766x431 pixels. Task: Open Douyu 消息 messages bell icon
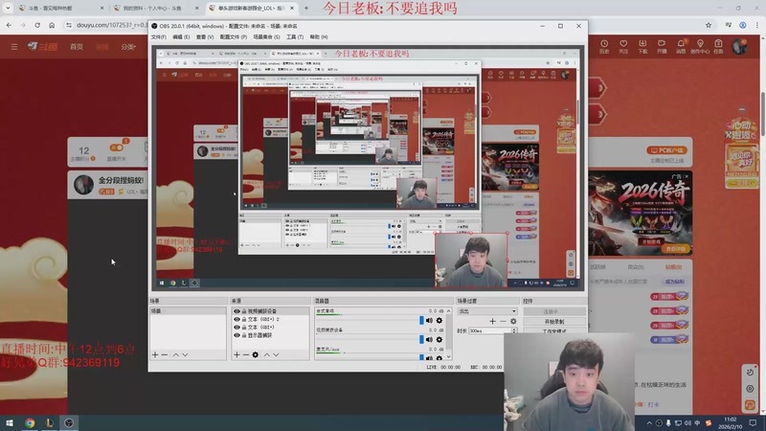[681, 46]
